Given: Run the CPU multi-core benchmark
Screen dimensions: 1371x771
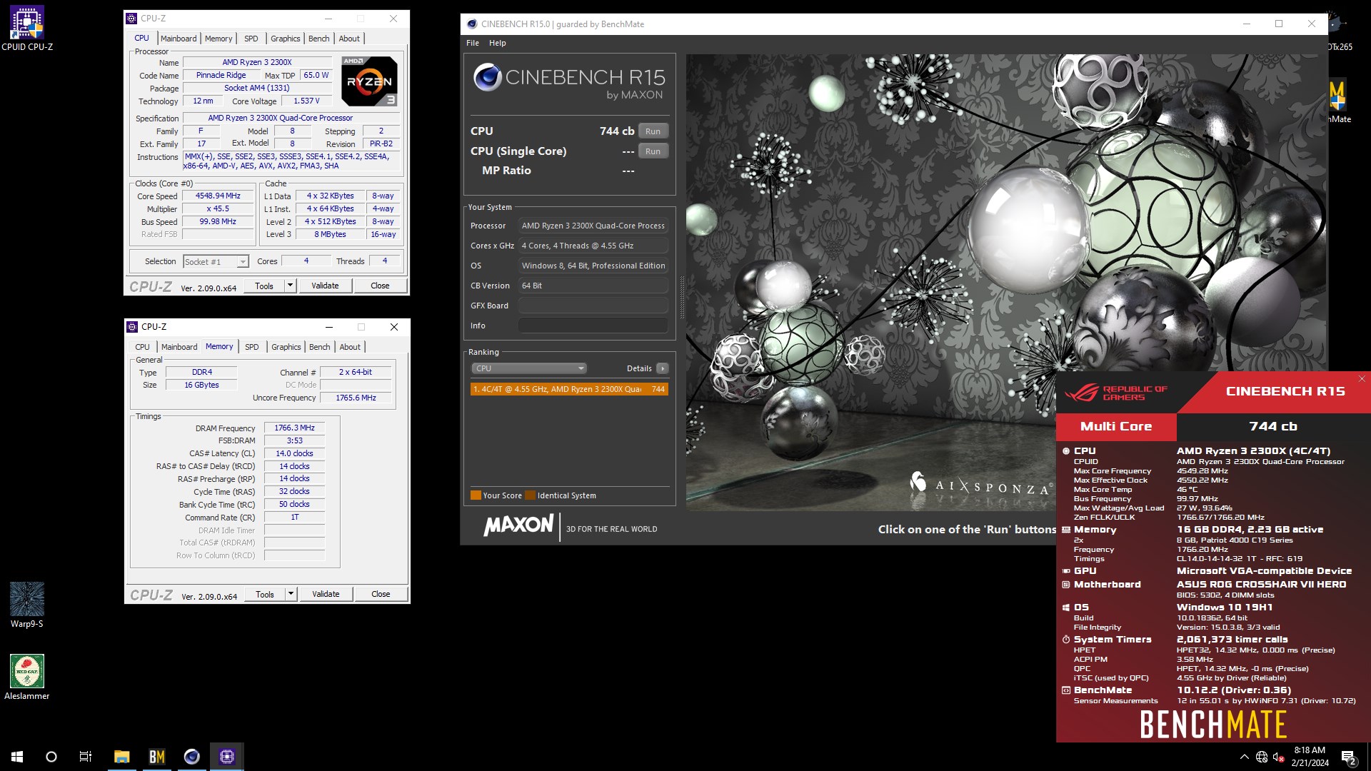Looking at the screenshot, I should pyautogui.click(x=653, y=131).
